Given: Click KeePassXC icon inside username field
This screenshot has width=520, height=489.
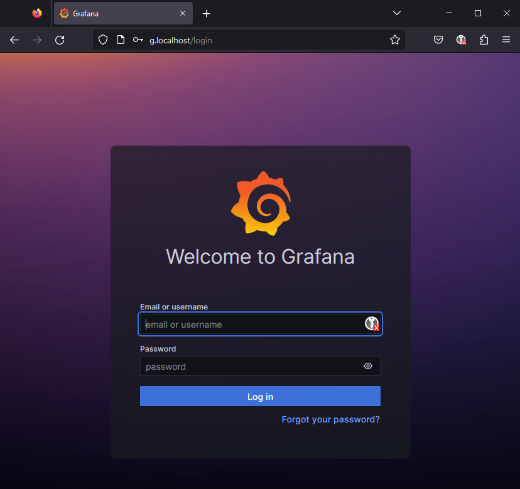Looking at the screenshot, I should tap(372, 323).
